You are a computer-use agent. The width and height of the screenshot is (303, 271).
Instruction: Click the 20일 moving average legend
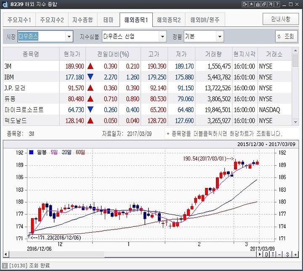(66, 152)
